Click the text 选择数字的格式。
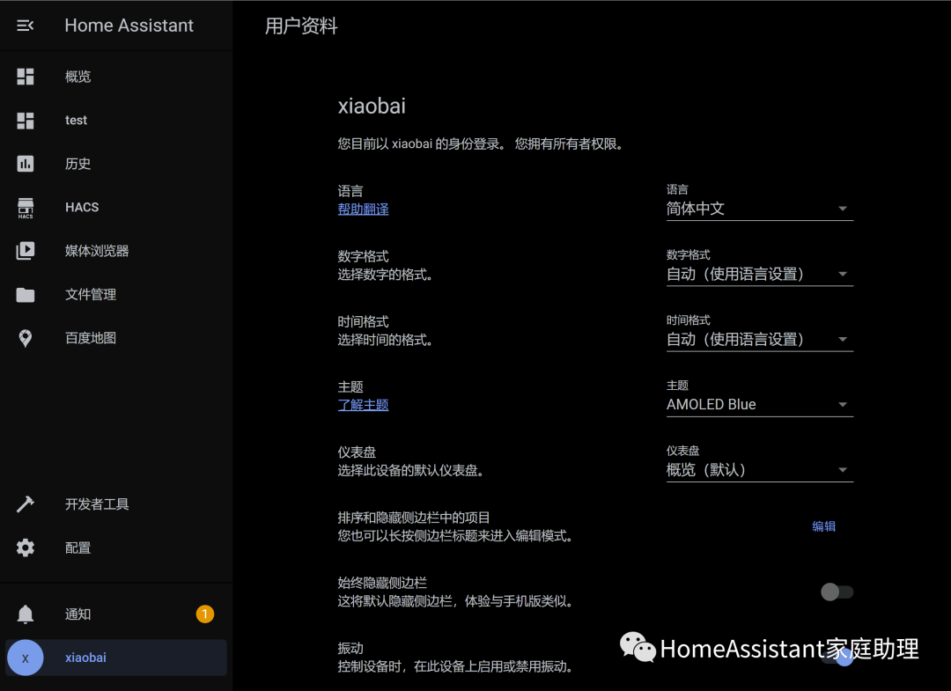The image size is (951, 691). pos(385,275)
